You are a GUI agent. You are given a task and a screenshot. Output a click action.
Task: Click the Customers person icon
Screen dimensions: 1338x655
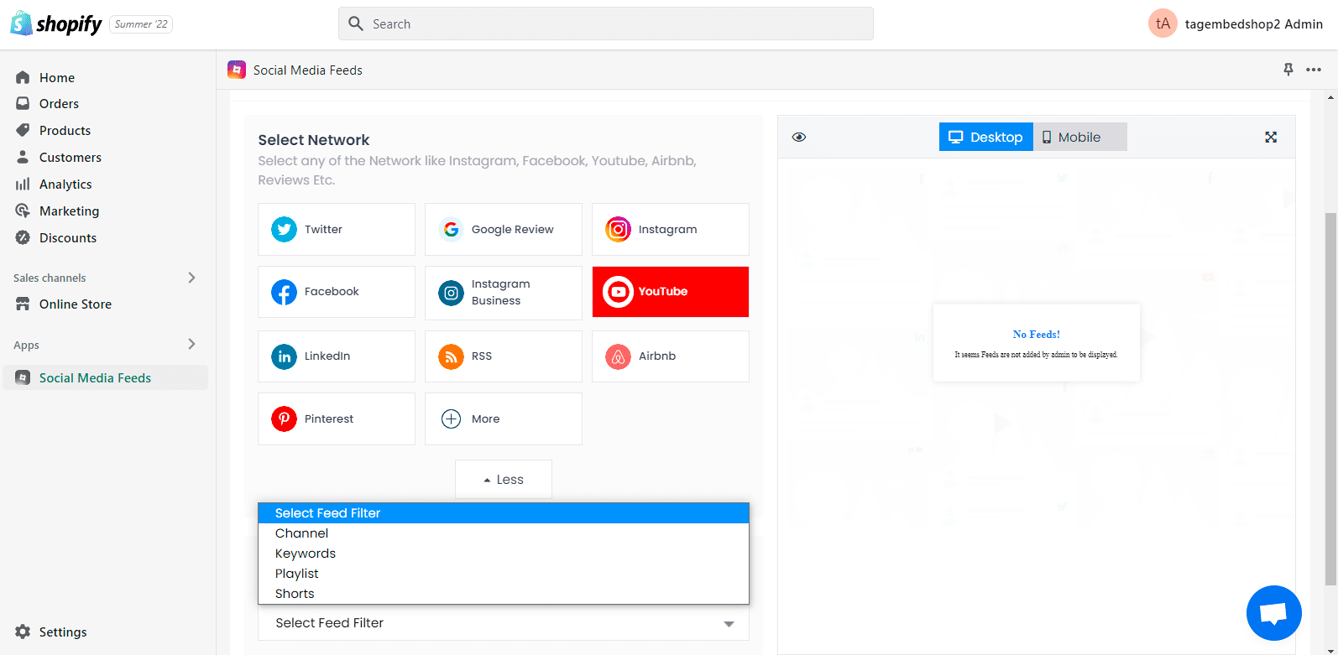23,157
